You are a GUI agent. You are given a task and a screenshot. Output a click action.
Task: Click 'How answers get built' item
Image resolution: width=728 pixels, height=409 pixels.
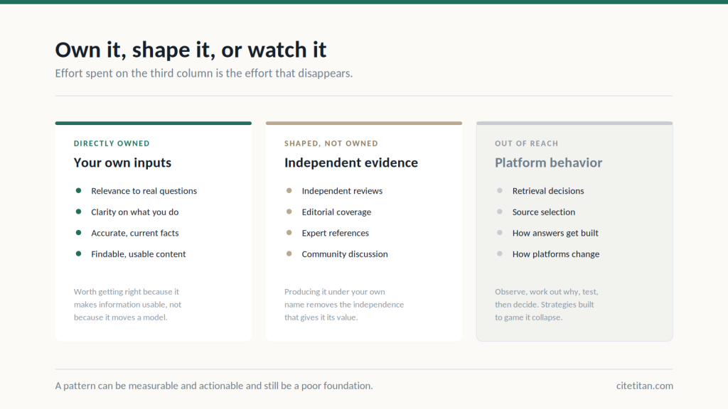(x=555, y=233)
